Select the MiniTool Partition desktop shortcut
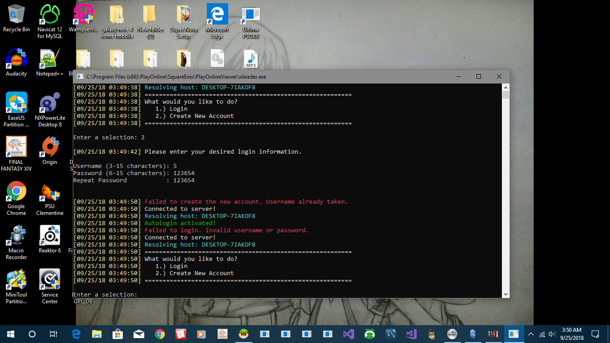 click(x=16, y=280)
